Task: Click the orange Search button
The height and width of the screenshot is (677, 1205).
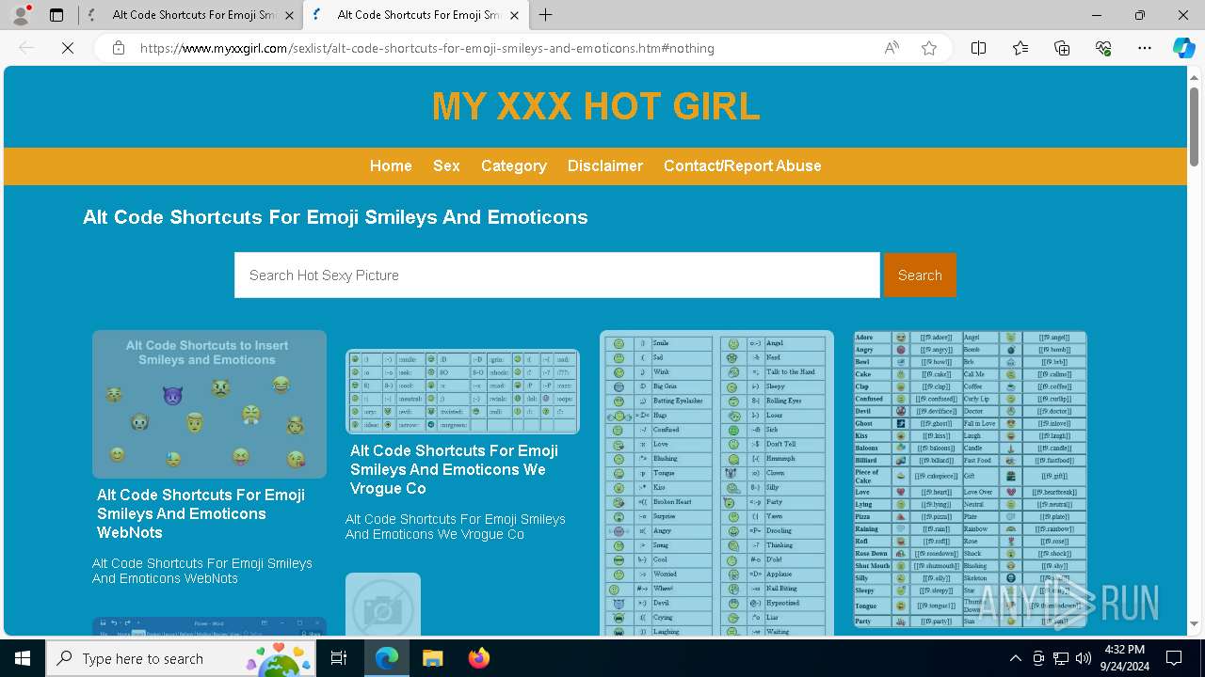Action: pyautogui.click(x=920, y=276)
